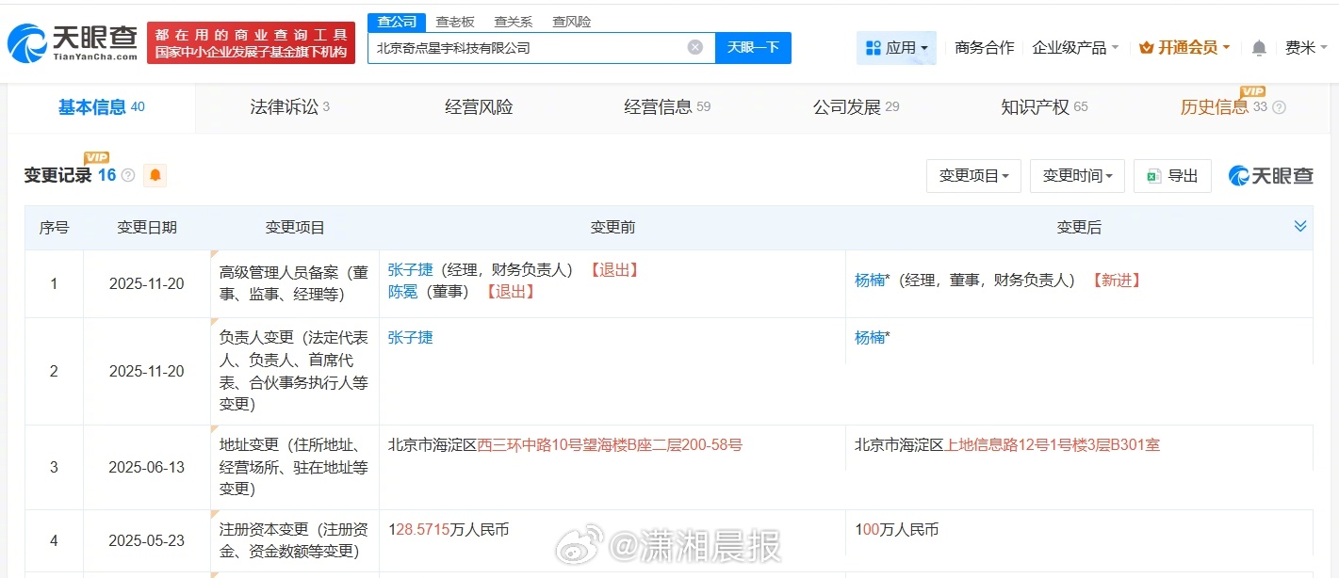Open the 变更时间 filter dropdown
Viewport: 1339px width, 578px height.
pos(1077,175)
